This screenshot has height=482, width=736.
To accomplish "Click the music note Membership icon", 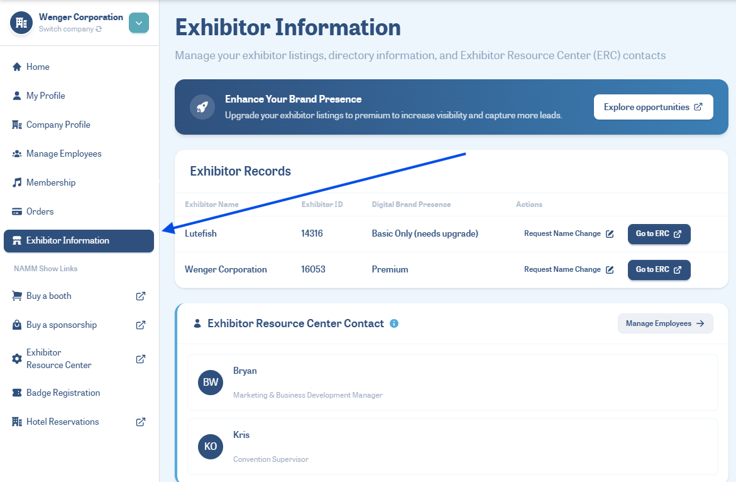I will 17,182.
